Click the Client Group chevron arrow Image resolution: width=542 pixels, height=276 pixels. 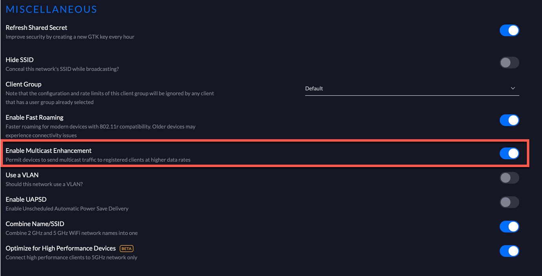[513, 88]
